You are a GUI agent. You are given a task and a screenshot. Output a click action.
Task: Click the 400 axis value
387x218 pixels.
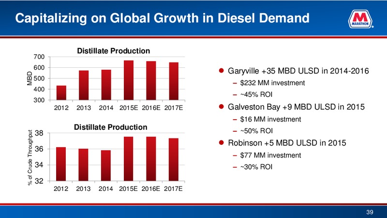tap(39, 90)
